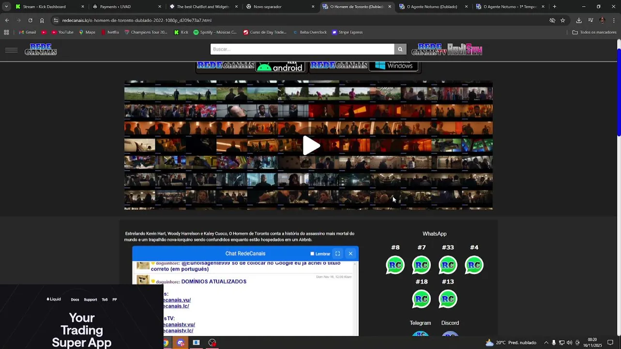Open the pink logo right of RedeCanaisTV
Viewport: 621px width, 349px height.
coord(465,49)
